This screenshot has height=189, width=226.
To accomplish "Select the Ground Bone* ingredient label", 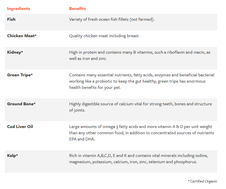I will (x=21, y=104).
